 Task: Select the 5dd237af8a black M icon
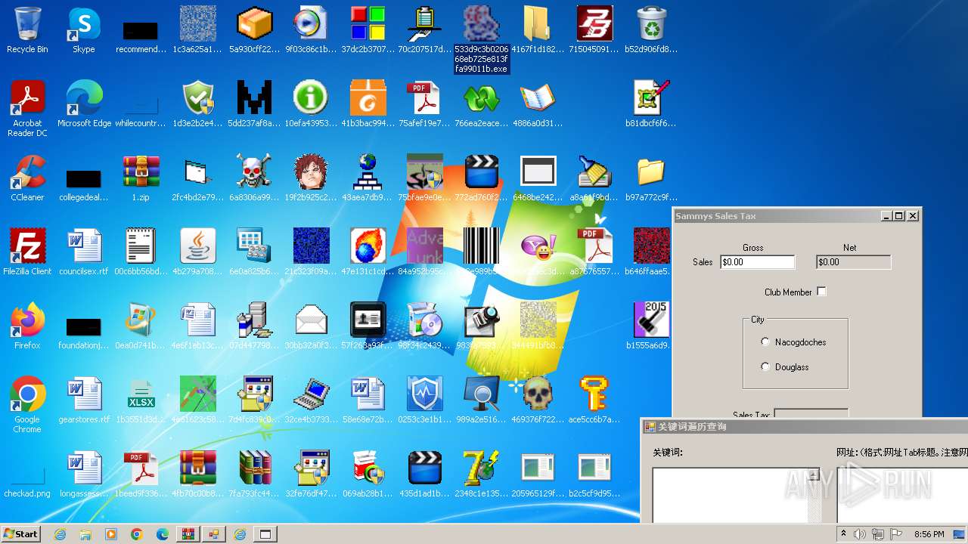coord(254,104)
